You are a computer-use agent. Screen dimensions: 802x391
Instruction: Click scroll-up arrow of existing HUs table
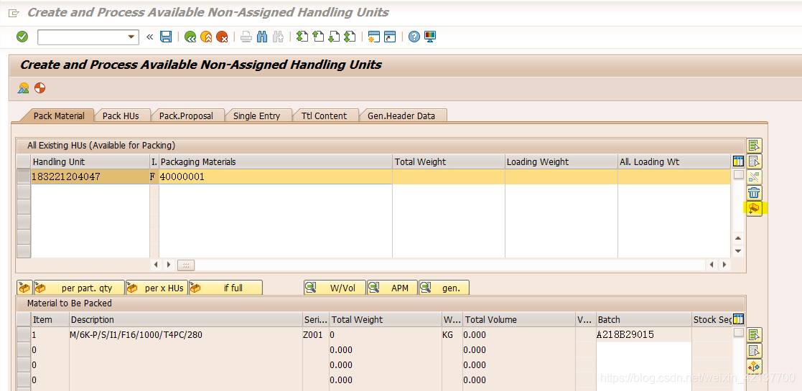(738, 239)
